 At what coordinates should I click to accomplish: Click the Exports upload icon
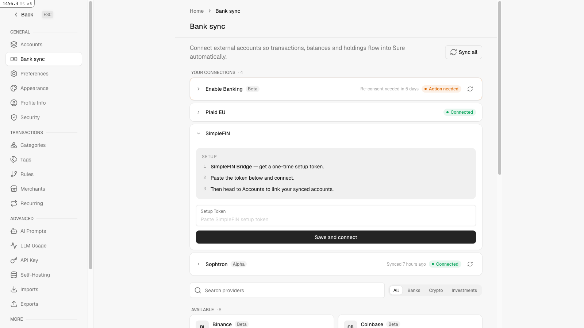(14, 304)
